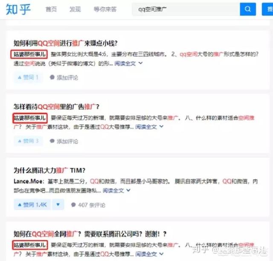Open the 首页 nav tab
This screenshot has width=273, height=261.
tap(51, 9)
